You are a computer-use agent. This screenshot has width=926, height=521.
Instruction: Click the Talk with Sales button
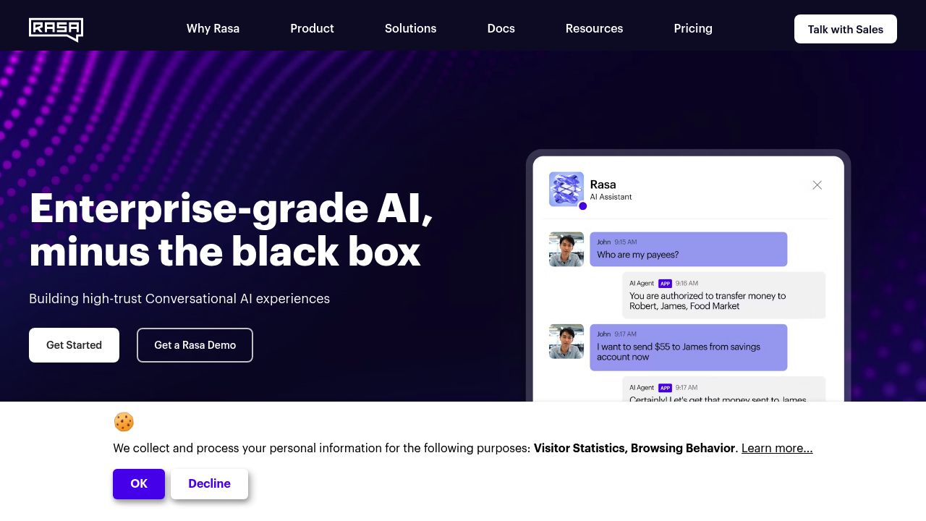pos(845,30)
